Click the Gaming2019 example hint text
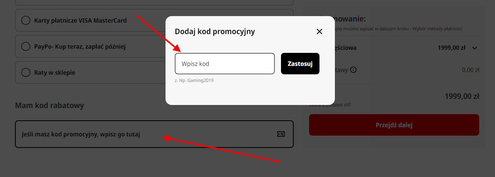The width and height of the screenshot is (495, 177). click(x=194, y=80)
